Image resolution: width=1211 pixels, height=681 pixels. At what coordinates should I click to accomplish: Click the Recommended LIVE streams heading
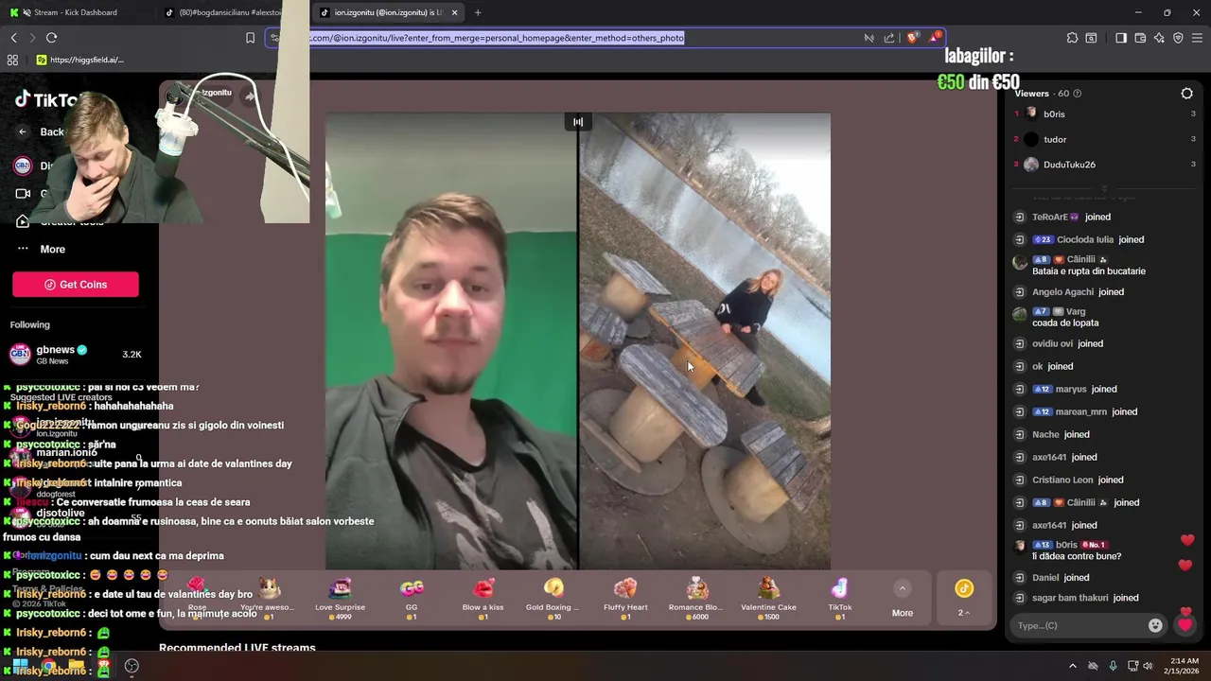point(237,648)
